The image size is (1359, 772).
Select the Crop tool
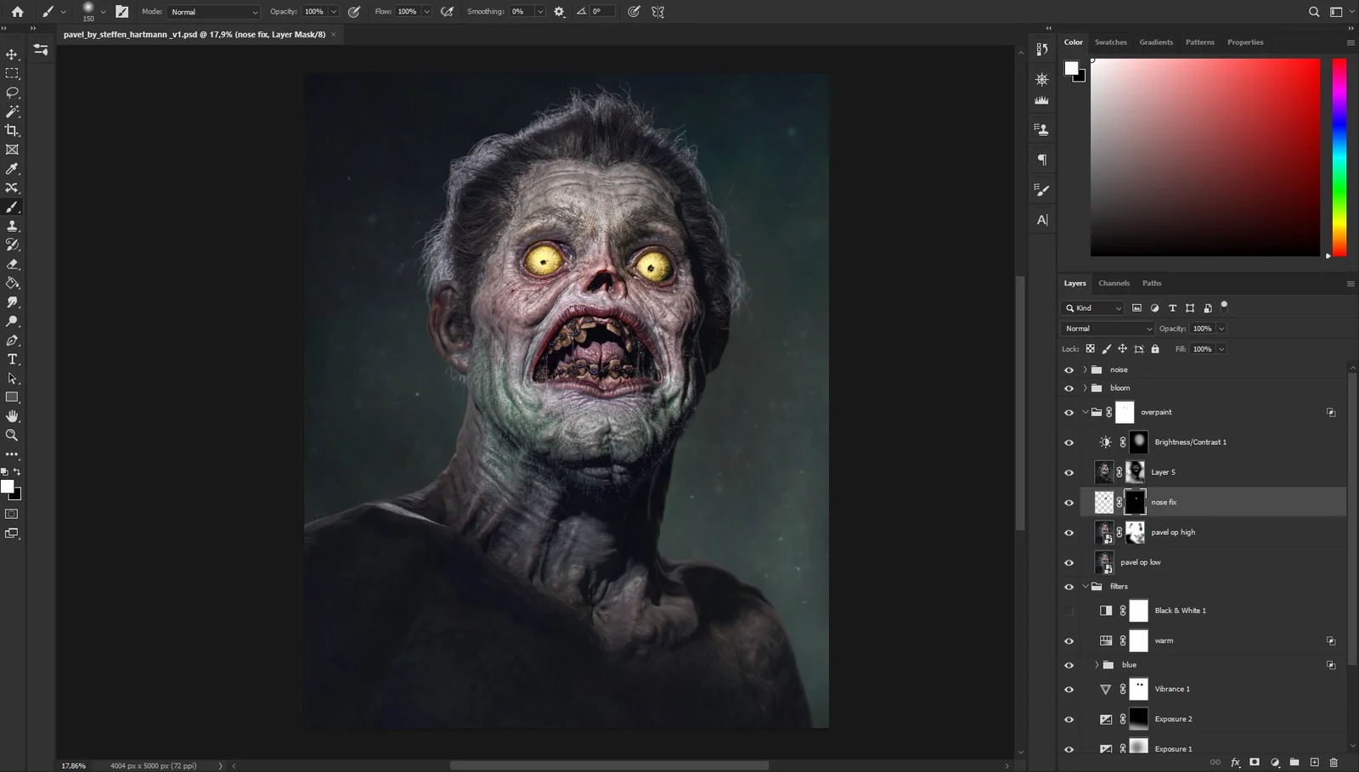11,131
